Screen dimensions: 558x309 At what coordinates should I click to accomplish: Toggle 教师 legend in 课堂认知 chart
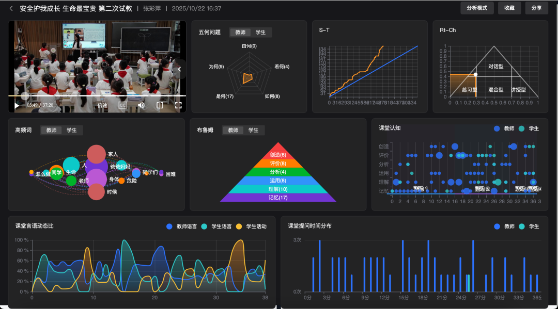pos(504,128)
